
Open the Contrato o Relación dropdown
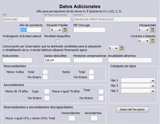pos(147,41)
